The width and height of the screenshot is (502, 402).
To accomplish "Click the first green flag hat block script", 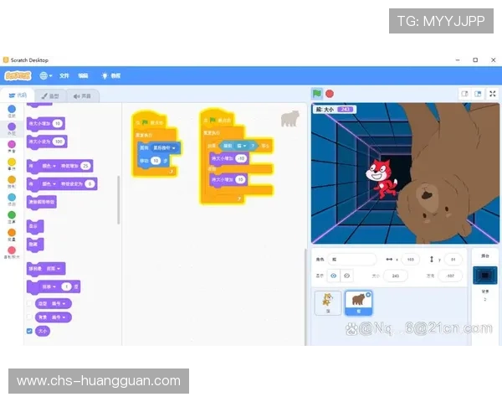I will coord(150,121).
